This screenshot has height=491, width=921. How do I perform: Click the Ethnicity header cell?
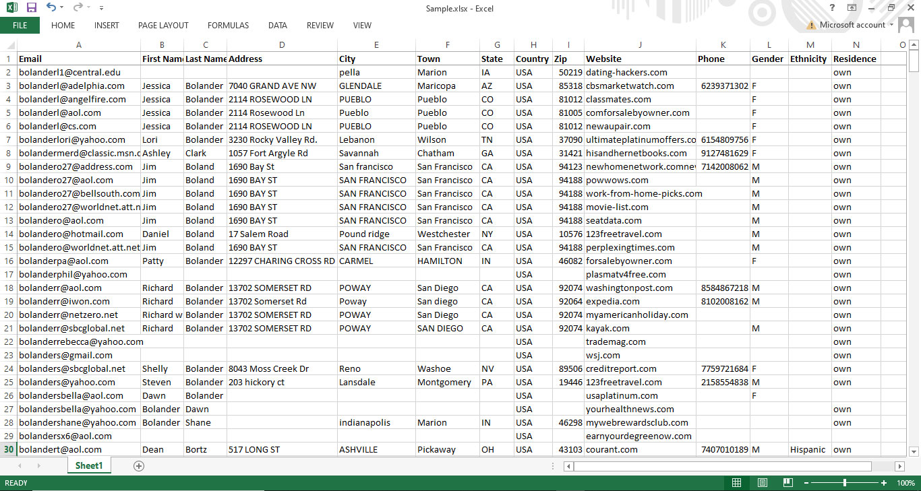(810, 59)
